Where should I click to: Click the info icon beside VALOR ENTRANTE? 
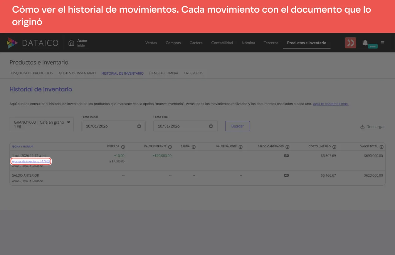(x=170, y=147)
